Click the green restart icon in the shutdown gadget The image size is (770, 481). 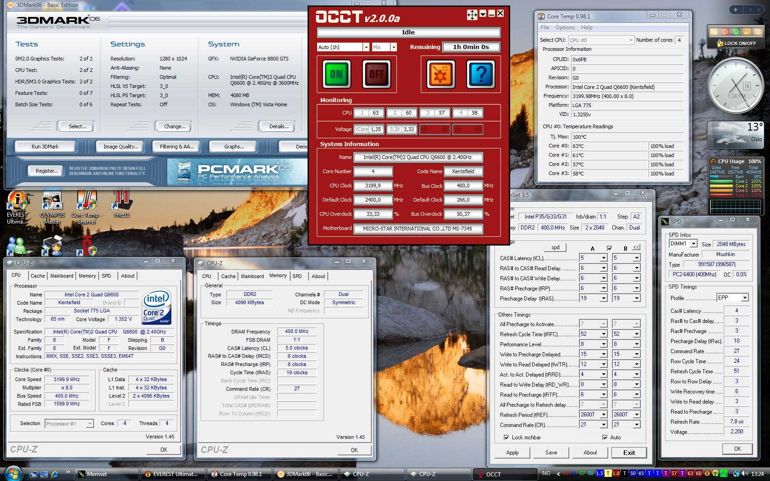pos(736,32)
